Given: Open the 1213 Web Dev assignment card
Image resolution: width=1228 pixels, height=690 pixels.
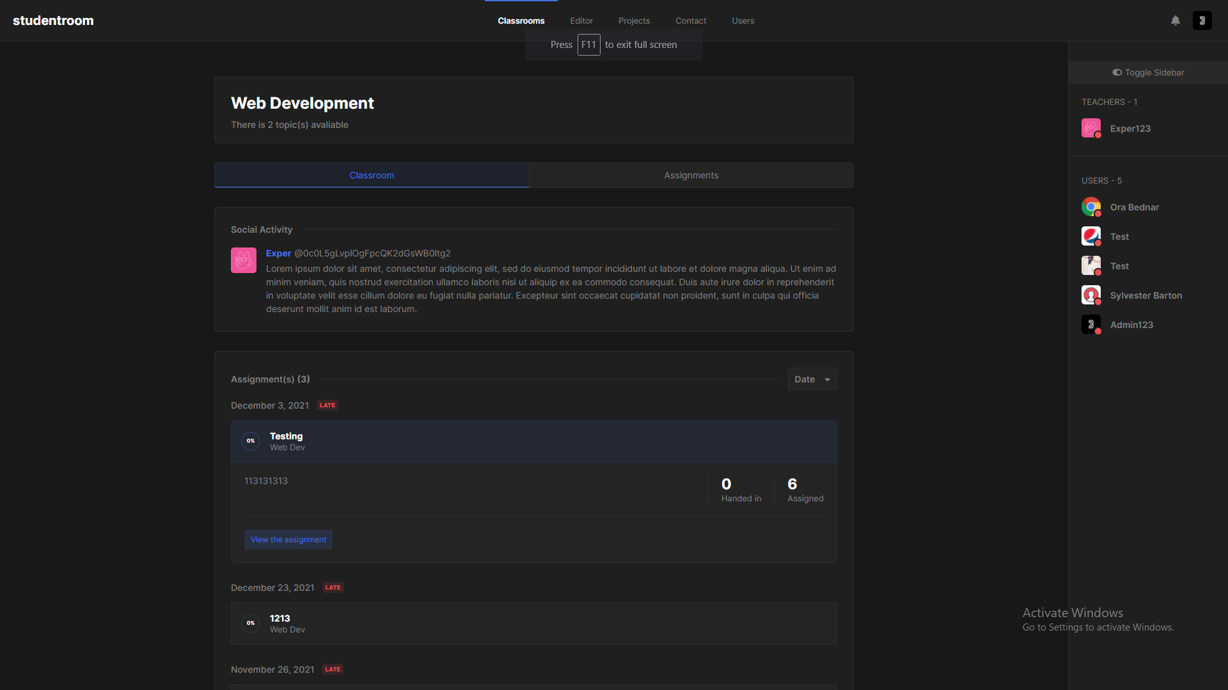Looking at the screenshot, I should click(533, 623).
